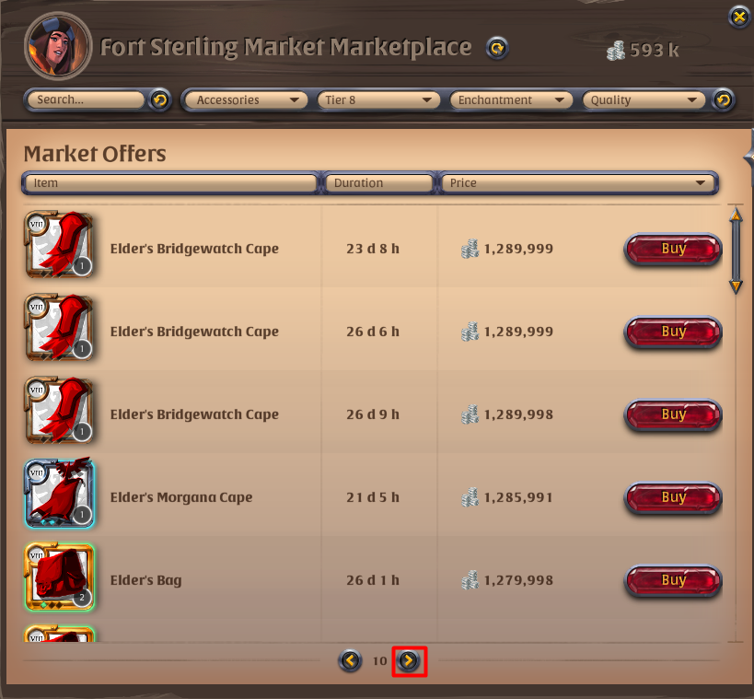Click the refresh icon beside the marketplace title
754x699 pixels.
pyautogui.click(x=497, y=48)
